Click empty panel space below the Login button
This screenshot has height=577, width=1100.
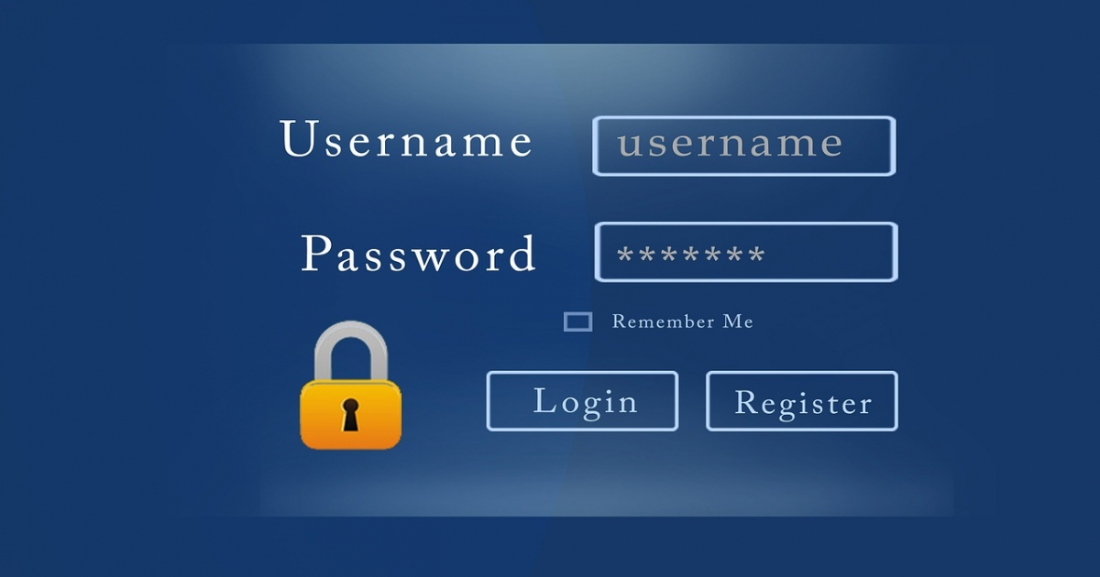(582, 472)
